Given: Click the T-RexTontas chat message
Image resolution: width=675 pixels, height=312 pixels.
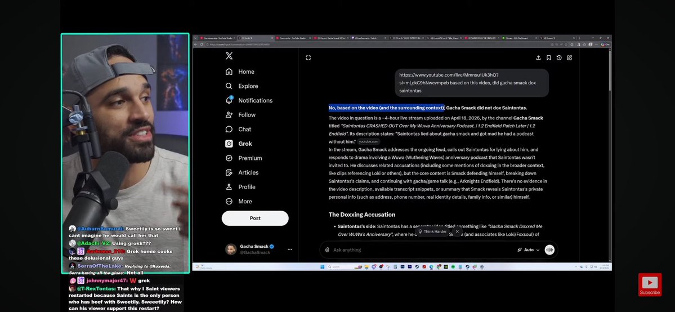Looking at the screenshot, I should (125, 298).
